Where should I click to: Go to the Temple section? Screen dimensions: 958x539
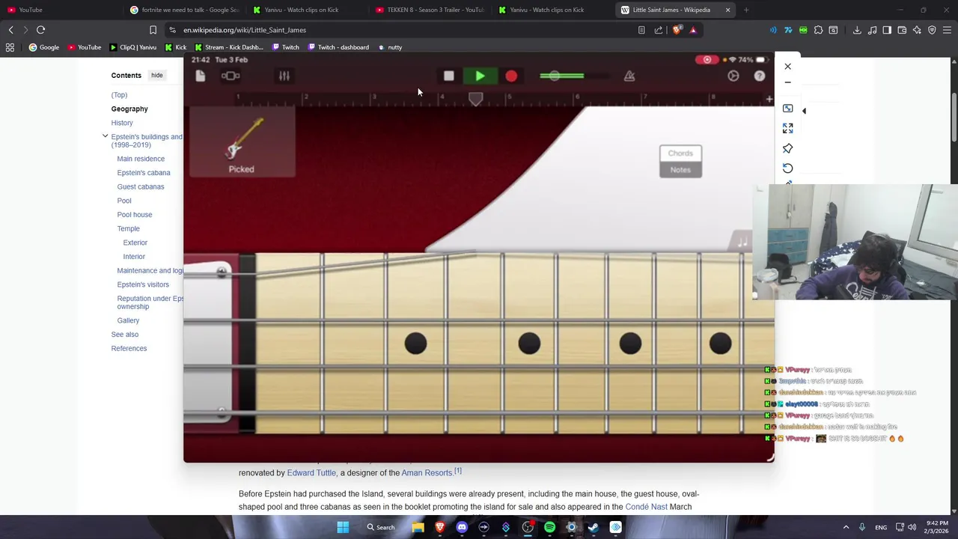coord(128,228)
